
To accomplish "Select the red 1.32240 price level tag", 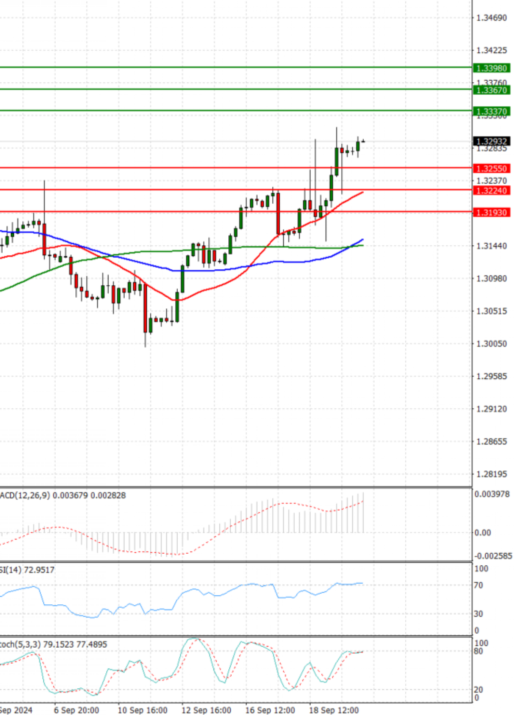I will click(x=491, y=190).
